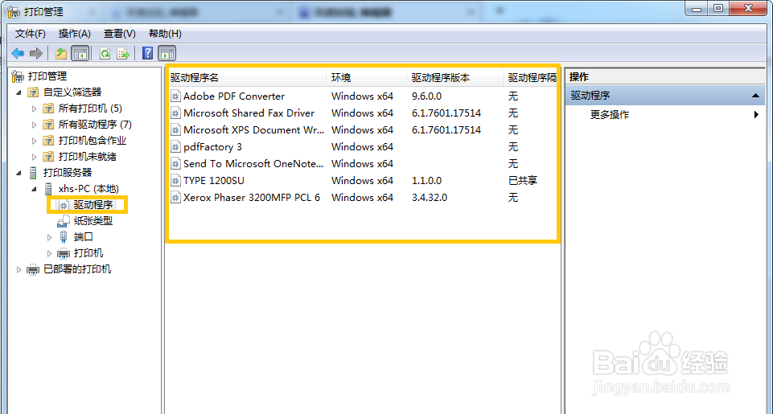Open the 操作(A) menu

coord(75,34)
